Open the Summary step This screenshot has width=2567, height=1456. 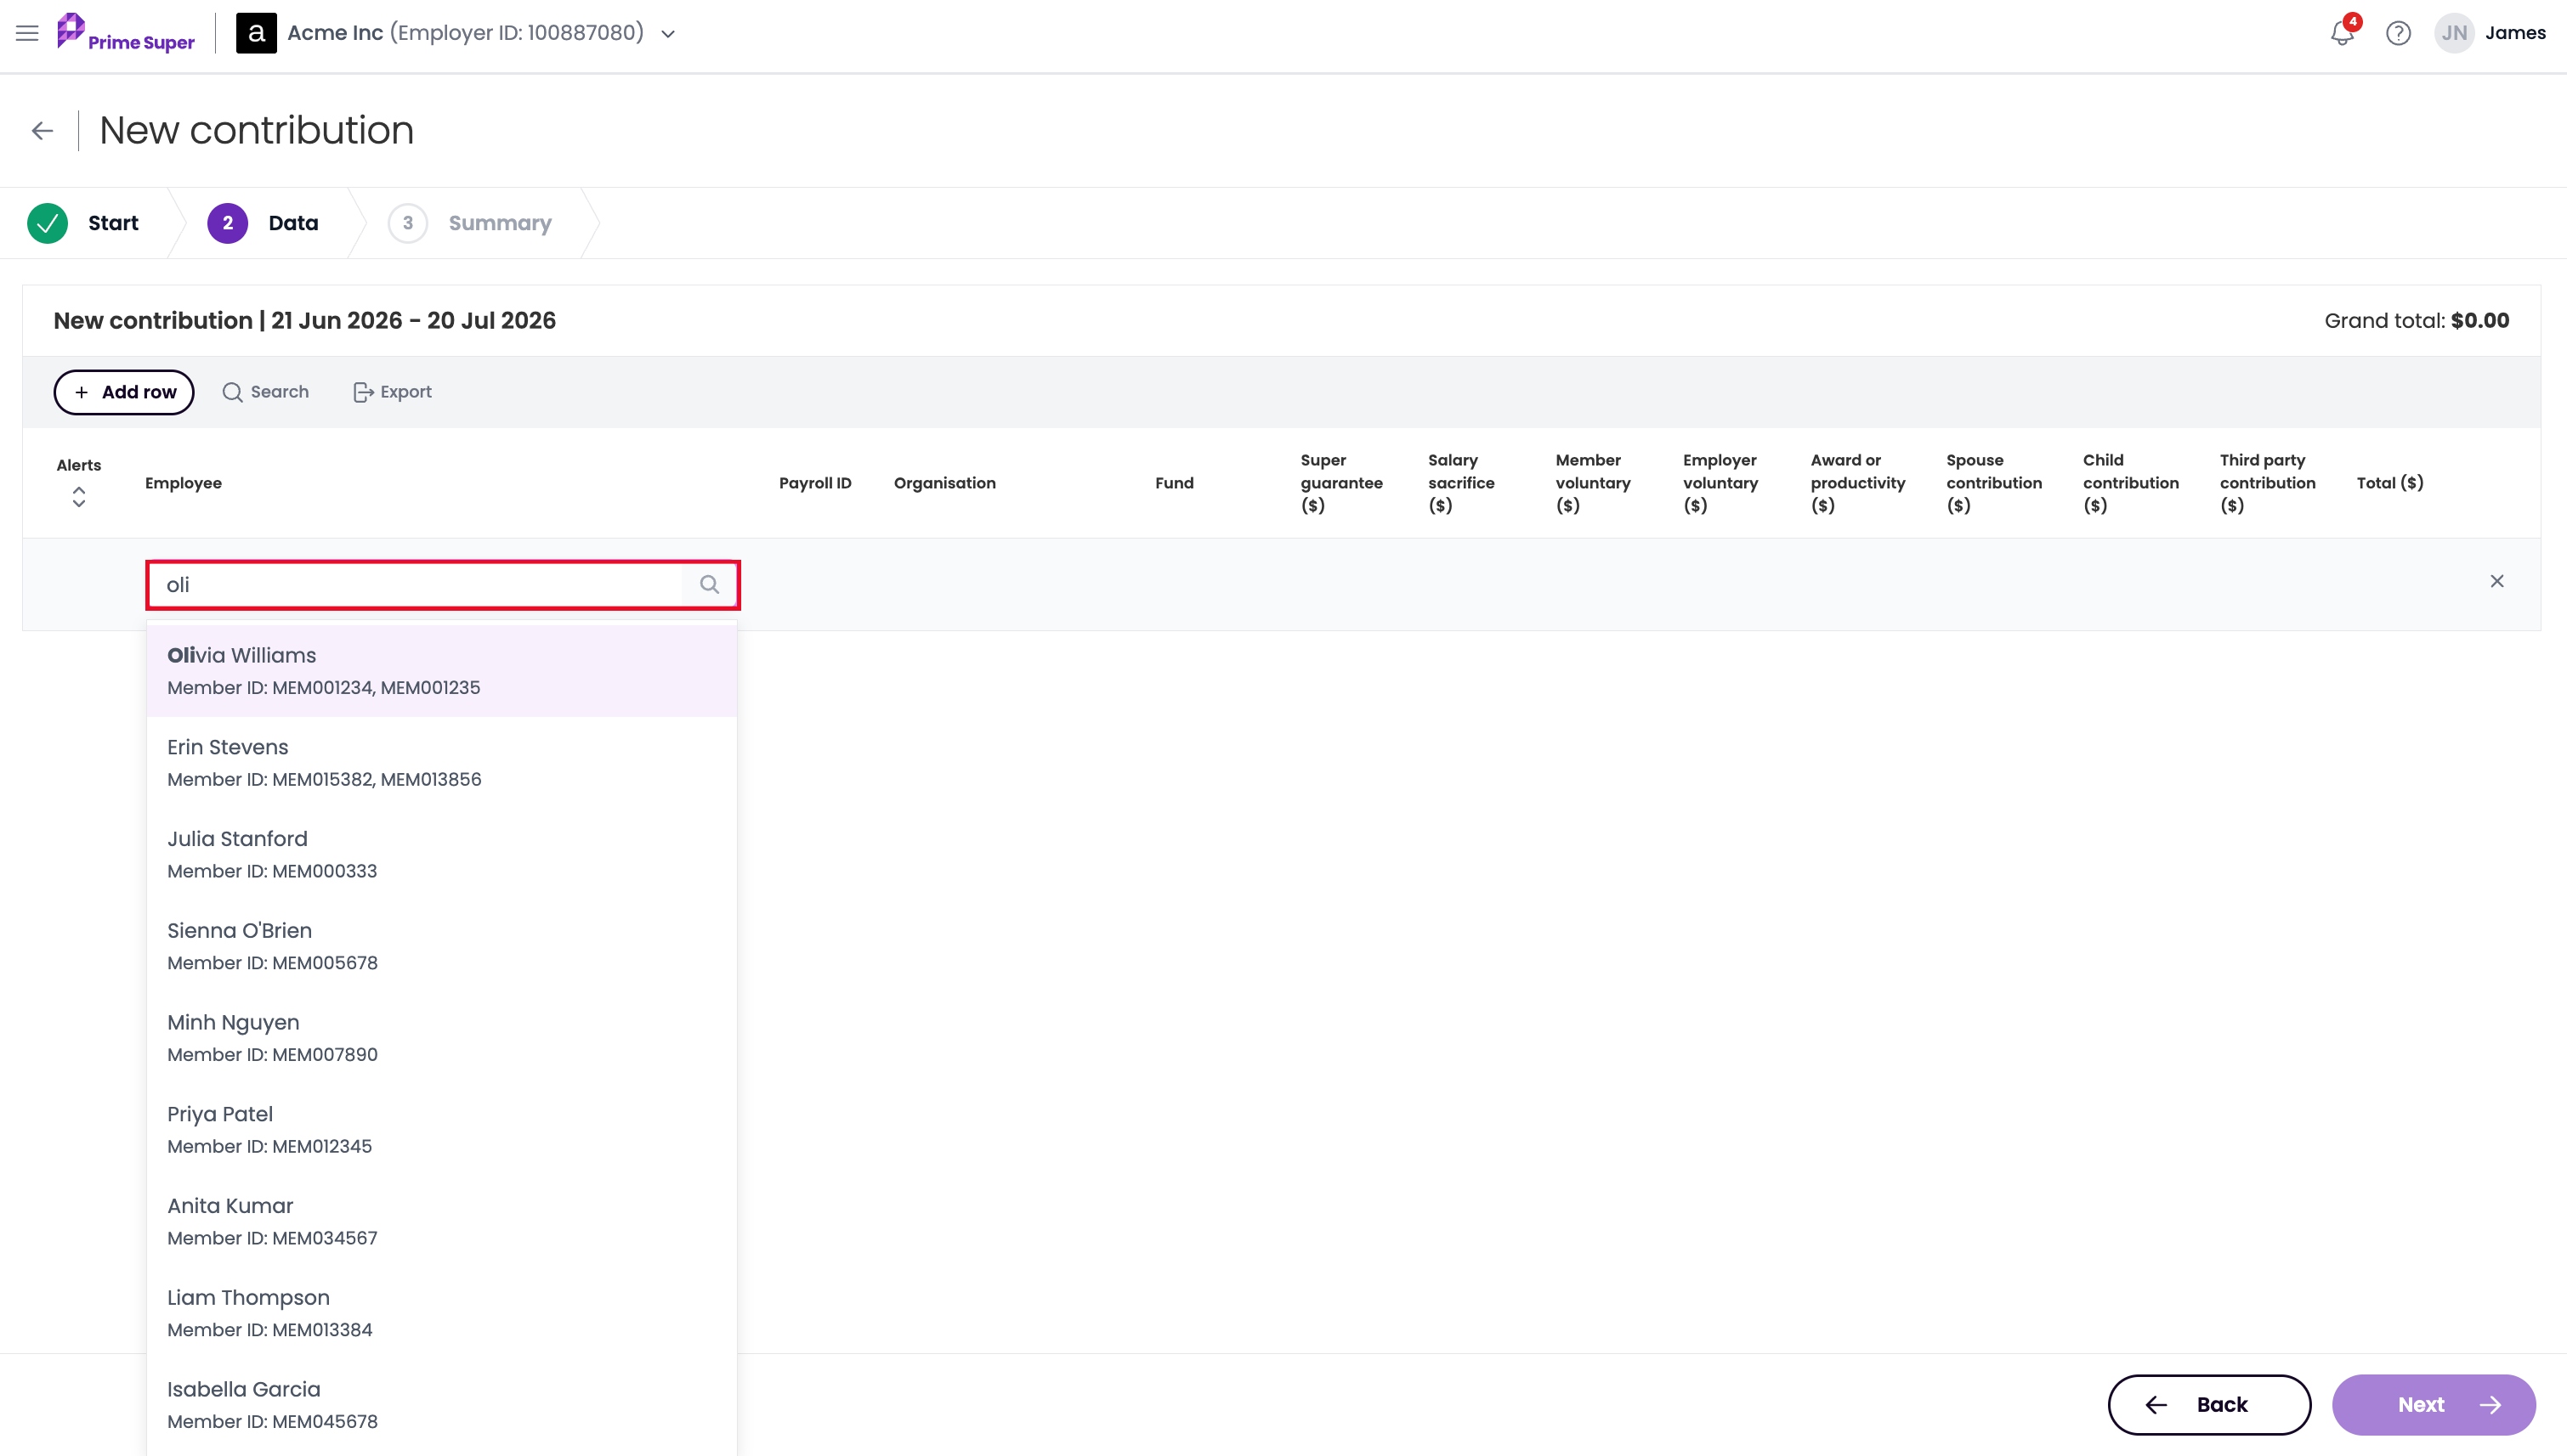[470, 223]
